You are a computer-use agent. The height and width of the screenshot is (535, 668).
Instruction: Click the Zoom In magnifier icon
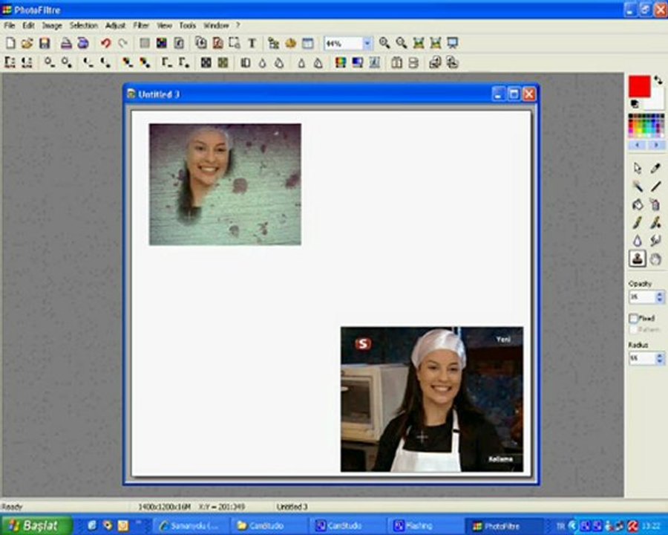coord(384,44)
